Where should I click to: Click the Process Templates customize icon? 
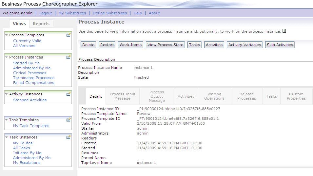68,35
